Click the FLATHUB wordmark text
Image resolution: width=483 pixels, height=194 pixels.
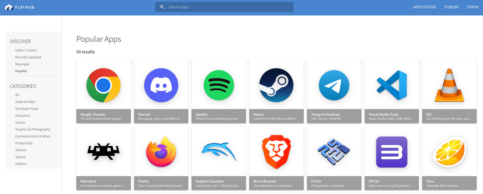coord(25,7)
